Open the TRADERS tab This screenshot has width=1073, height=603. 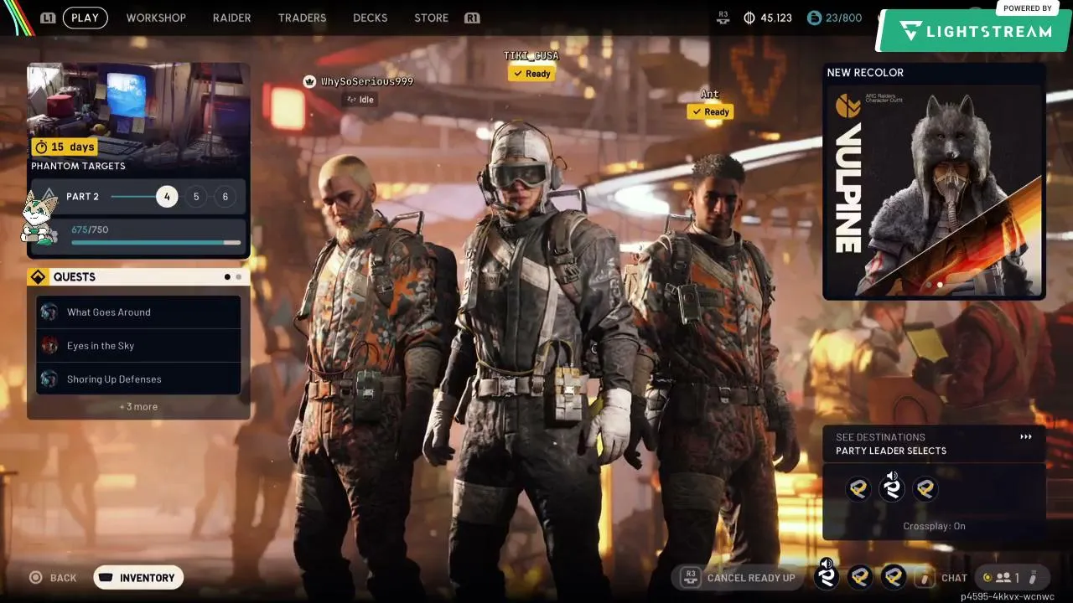click(302, 18)
